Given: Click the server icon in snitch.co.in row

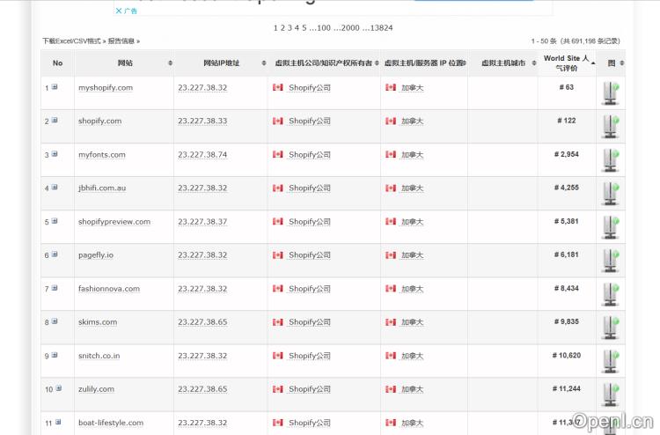Looking at the screenshot, I should (x=610, y=360).
